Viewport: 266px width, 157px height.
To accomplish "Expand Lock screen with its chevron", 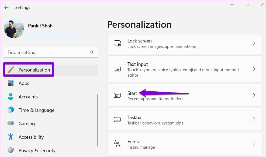I will [x=254, y=43].
